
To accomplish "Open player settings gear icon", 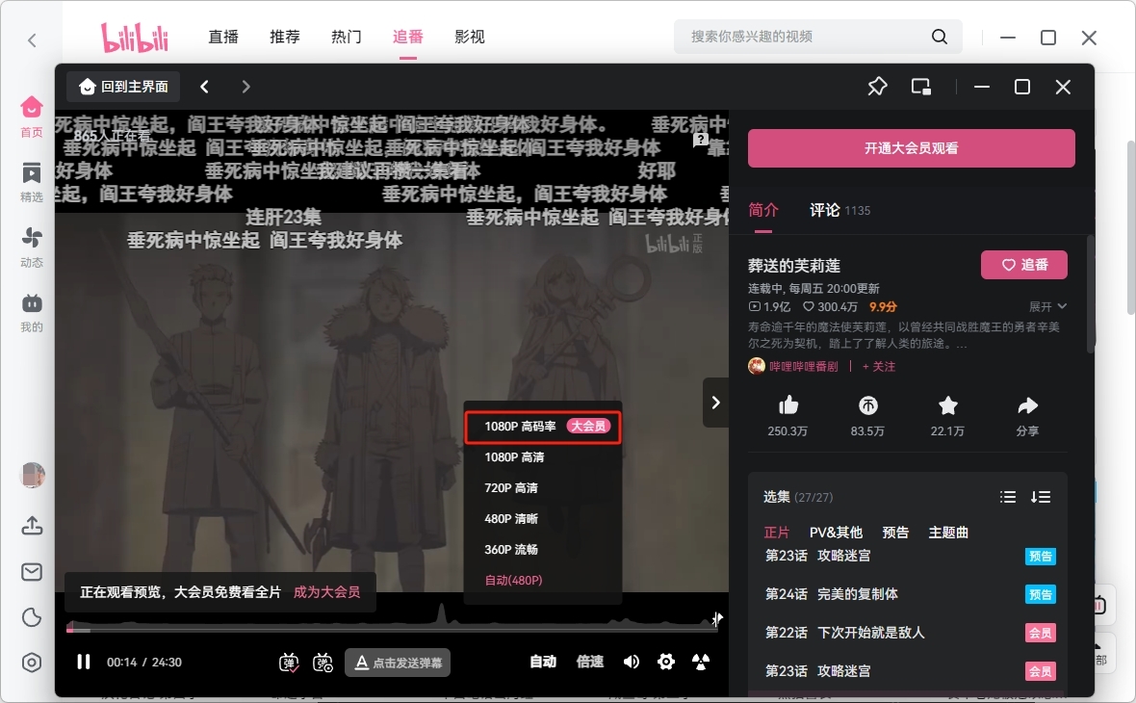I will 666,662.
